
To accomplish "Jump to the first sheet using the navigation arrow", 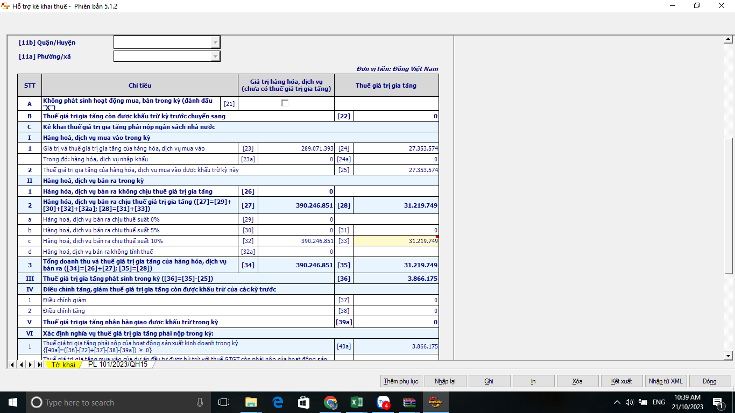I will [x=12, y=365].
